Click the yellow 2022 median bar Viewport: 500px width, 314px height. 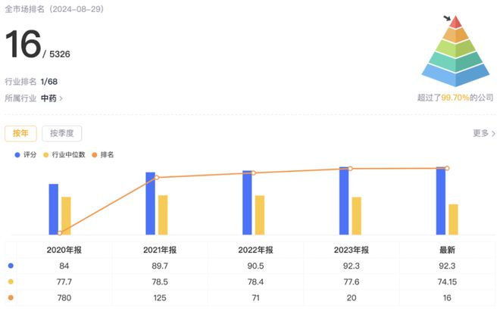coord(260,215)
